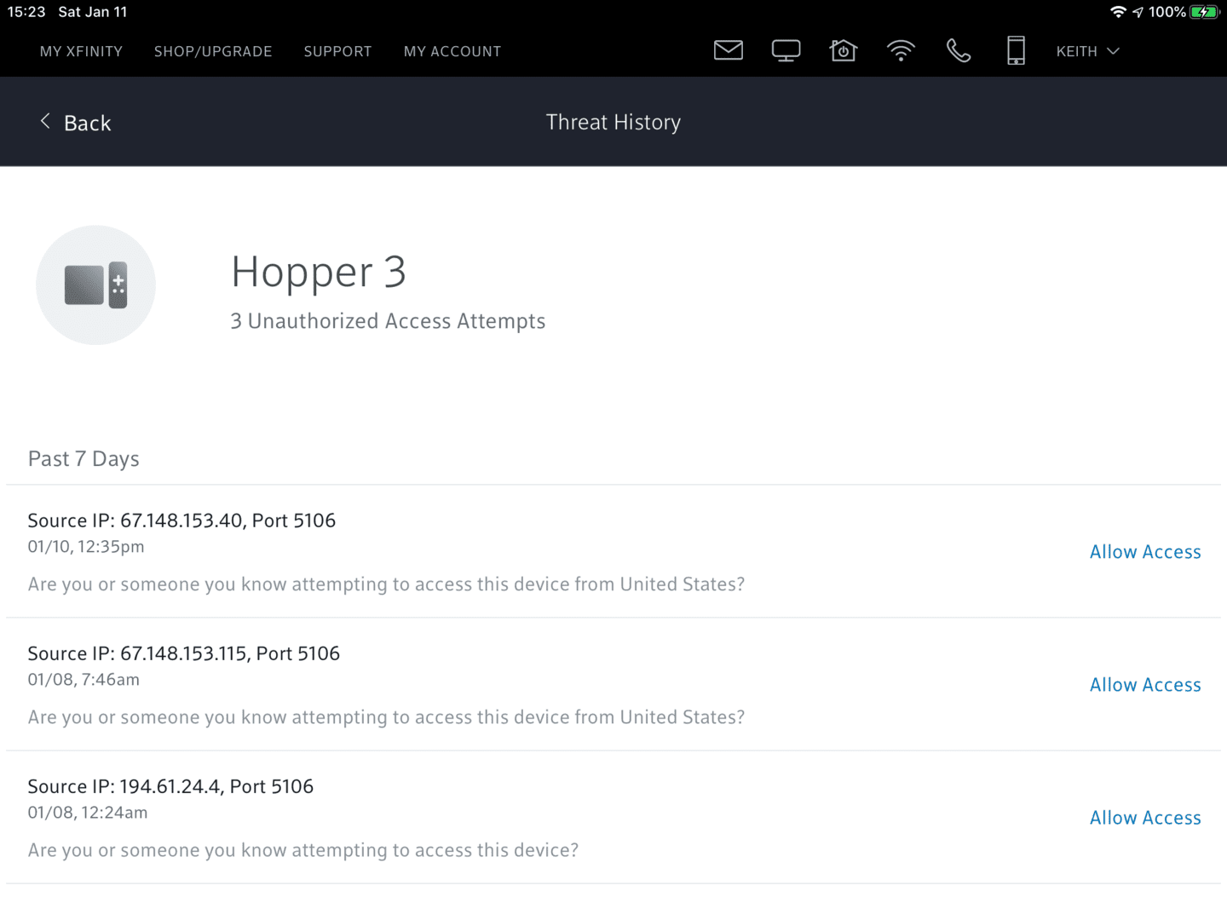This screenshot has width=1227, height=920.
Task: Go Back from Threat History
Action: pyautogui.click(x=76, y=123)
